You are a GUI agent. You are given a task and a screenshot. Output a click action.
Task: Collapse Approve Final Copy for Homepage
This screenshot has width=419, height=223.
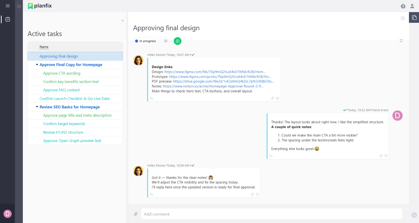[37, 65]
